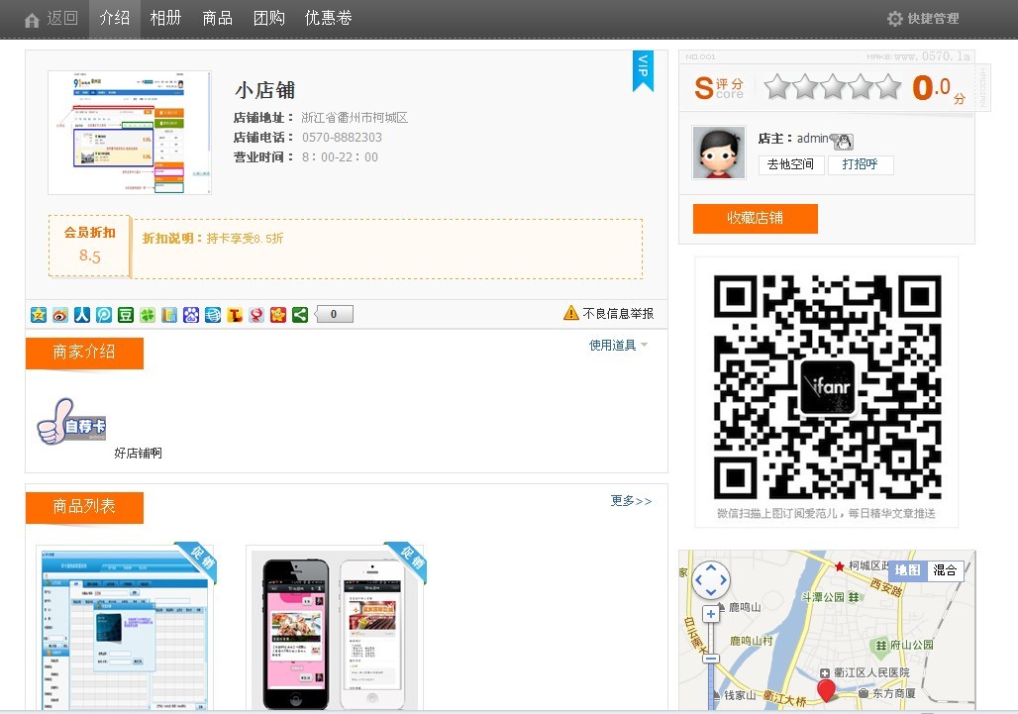Open the first product software screenshot thumbnail
The image size is (1018, 714).
pyautogui.click(x=125, y=629)
